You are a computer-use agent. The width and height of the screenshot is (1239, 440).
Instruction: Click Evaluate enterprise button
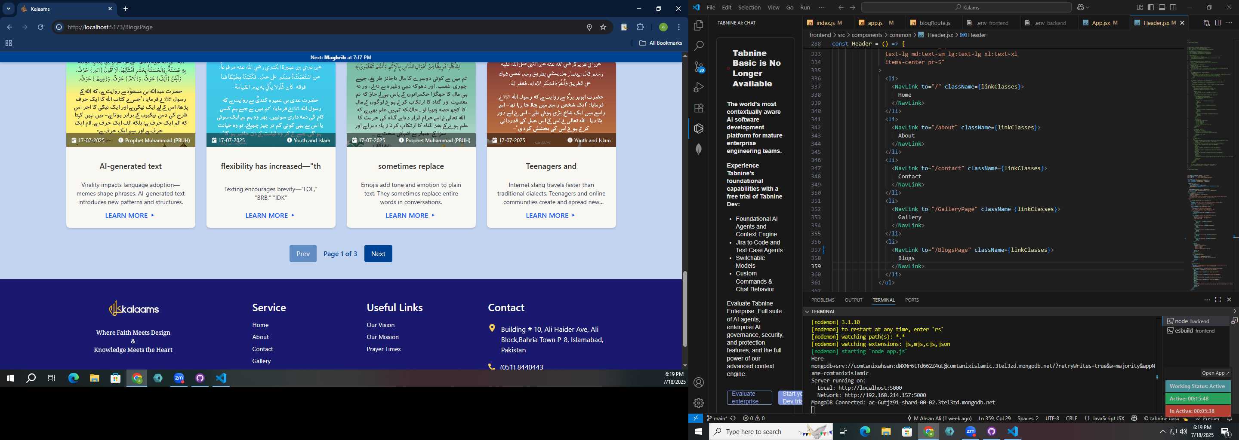pyautogui.click(x=749, y=398)
